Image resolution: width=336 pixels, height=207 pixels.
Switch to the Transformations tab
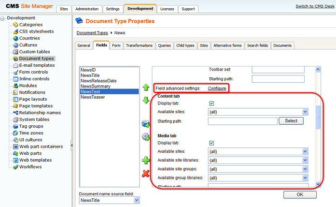[140, 45]
